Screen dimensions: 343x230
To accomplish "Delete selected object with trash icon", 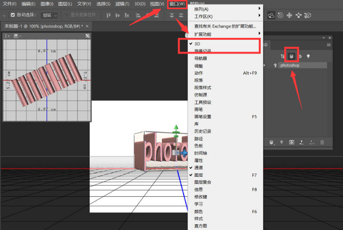I will [322, 143].
